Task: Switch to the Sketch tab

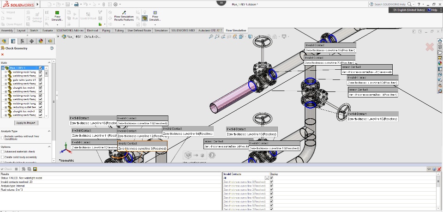Action: click(34, 30)
